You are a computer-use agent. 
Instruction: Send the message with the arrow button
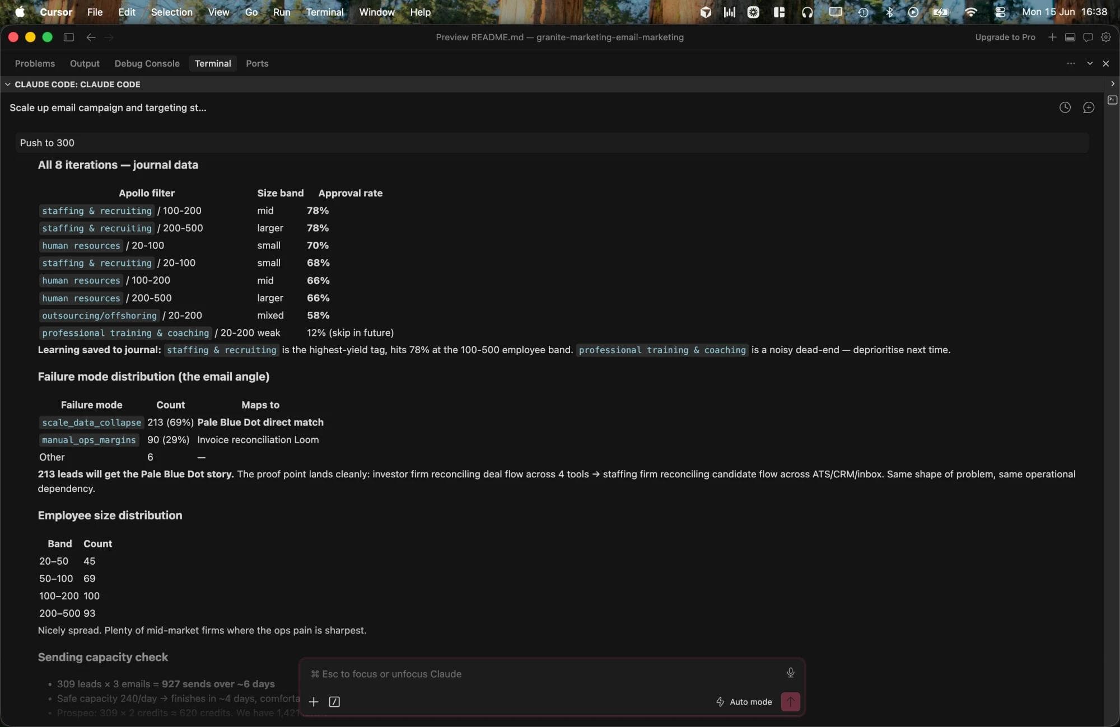pyautogui.click(x=790, y=701)
